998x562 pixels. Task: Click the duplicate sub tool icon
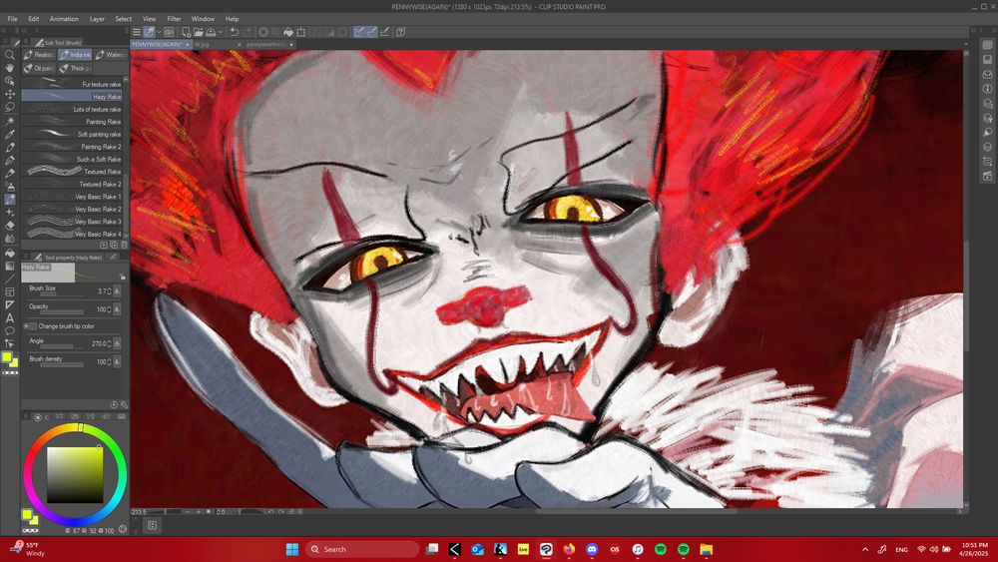114,245
